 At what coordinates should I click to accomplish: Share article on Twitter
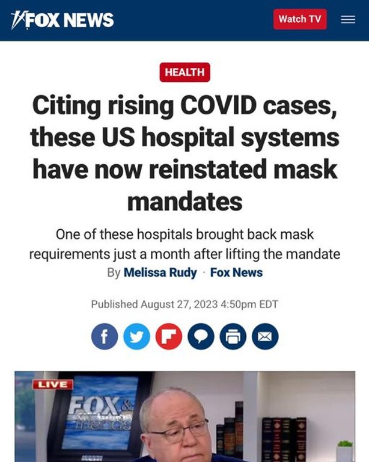click(136, 336)
